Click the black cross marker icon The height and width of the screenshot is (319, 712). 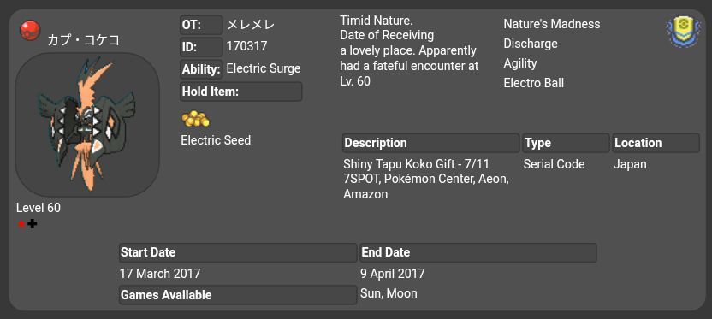pos(32,223)
